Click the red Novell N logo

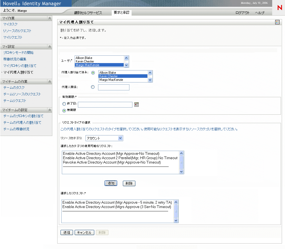coord(280,7)
